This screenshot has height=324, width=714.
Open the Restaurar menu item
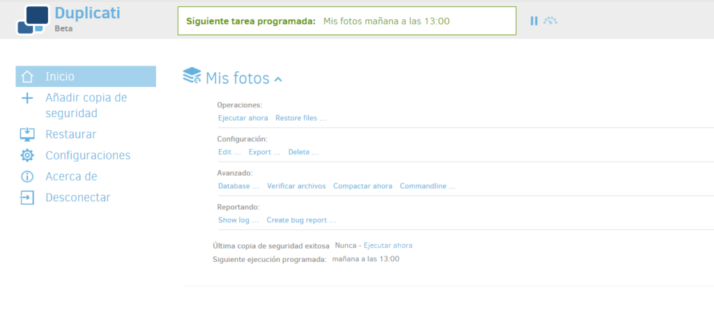point(70,134)
